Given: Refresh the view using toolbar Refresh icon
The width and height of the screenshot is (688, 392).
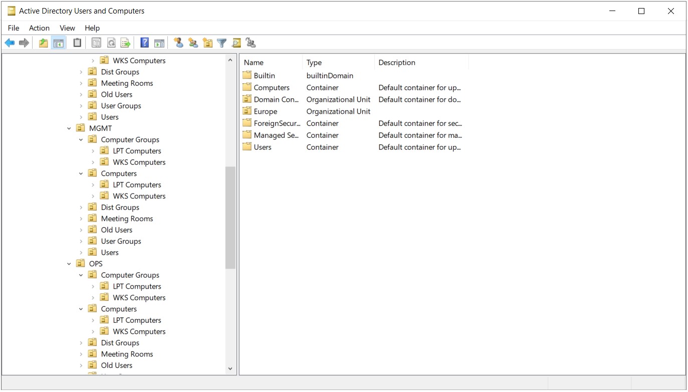Looking at the screenshot, I should [x=111, y=43].
